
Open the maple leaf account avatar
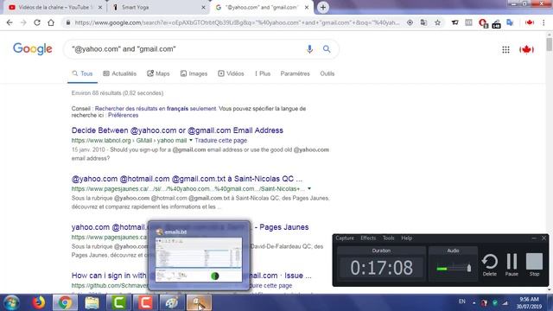[x=526, y=50]
